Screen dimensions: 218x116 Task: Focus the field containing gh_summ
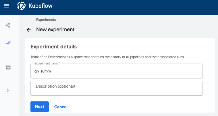click(116, 71)
